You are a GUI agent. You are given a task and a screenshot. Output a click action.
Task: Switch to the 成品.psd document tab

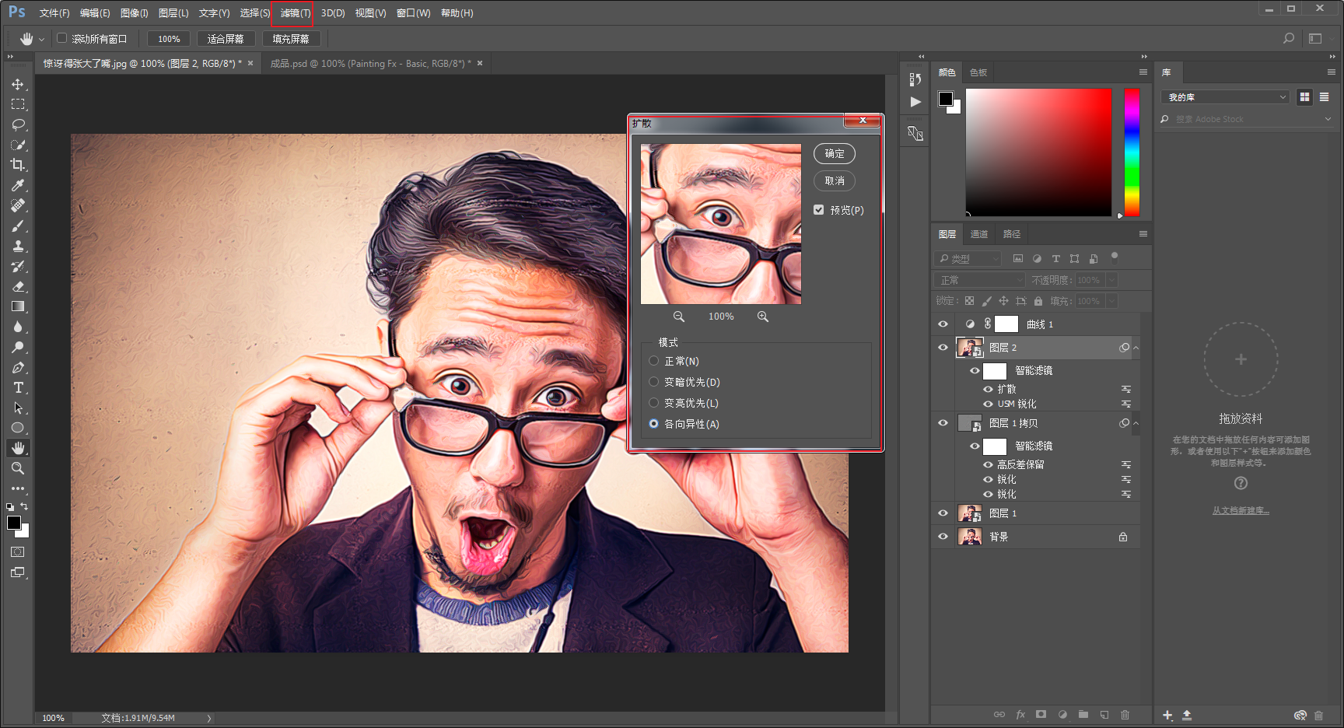point(370,64)
